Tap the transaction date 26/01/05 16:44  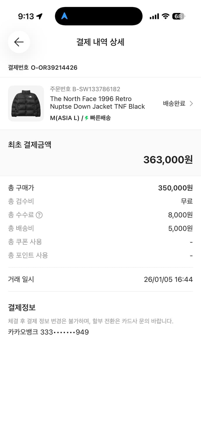click(168, 279)
